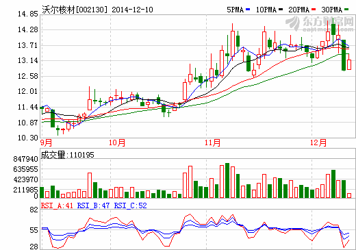Click the 30PMA green legend swatch

346,10
